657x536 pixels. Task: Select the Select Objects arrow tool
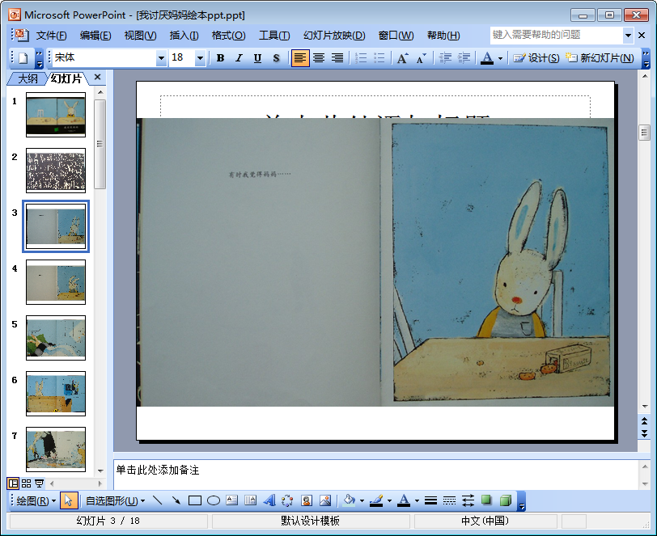coord(69,500)
